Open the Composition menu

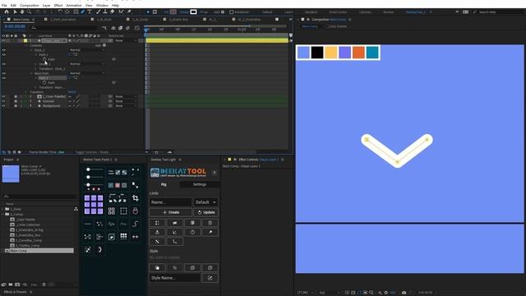[30, 6]
